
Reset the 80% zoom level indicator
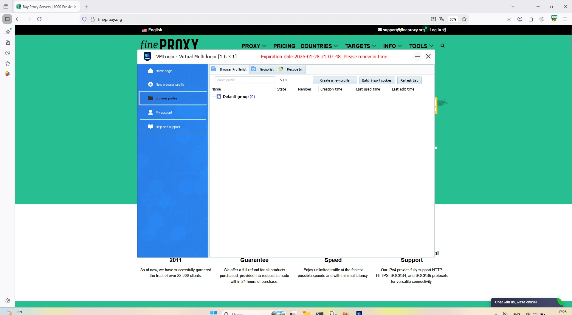point(453,19)
